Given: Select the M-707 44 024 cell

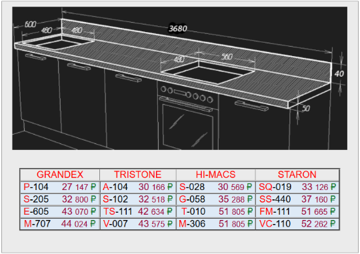Looking at the screenshot, I should coord(60,224).
